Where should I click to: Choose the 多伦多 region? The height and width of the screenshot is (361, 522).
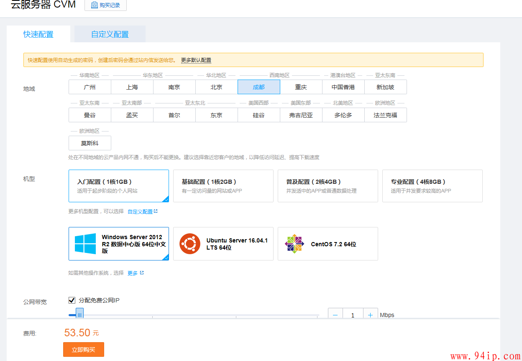[343, 115]
